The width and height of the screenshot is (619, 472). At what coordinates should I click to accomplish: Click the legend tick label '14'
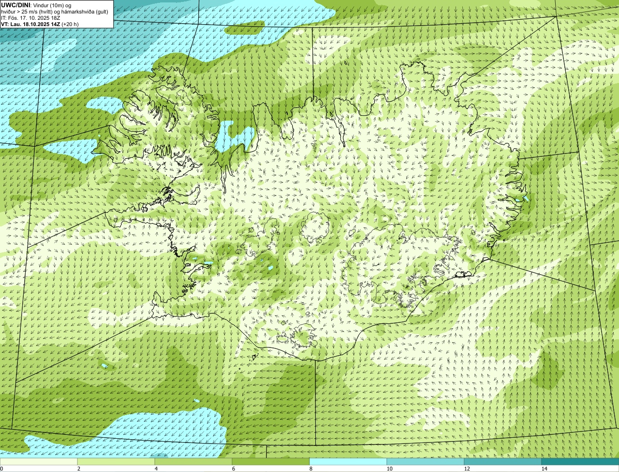tap(544, 469)
